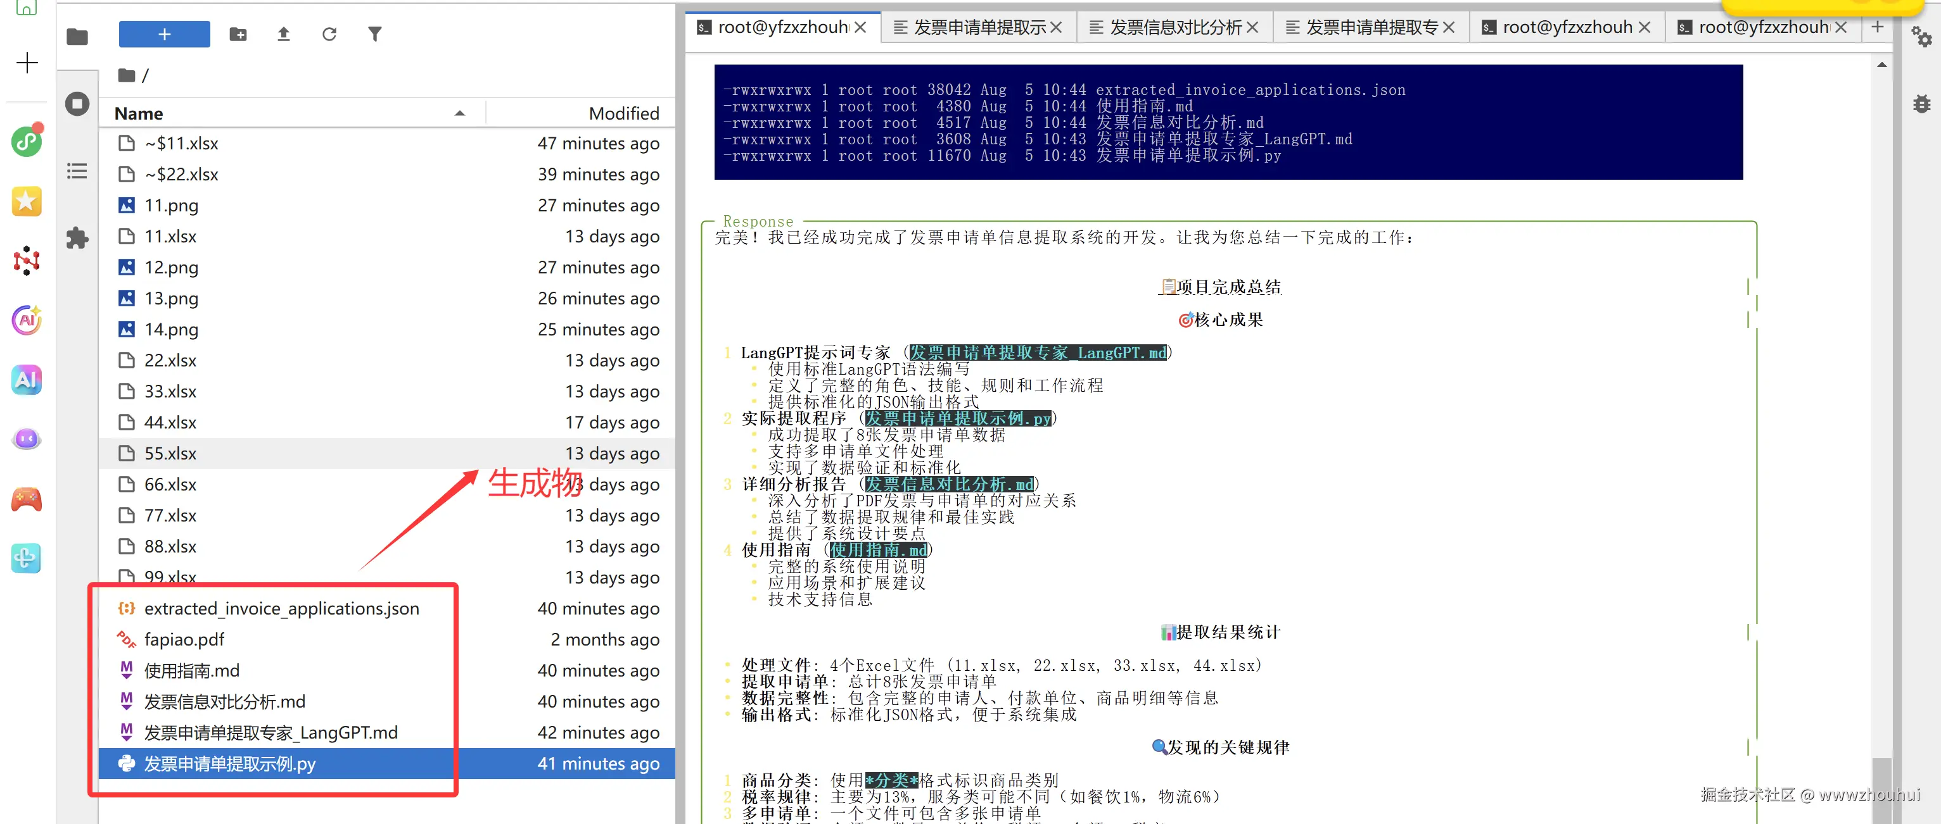Refresh the file browser list
Screen dimensions: 1941x824
click(x=329, y=34)
